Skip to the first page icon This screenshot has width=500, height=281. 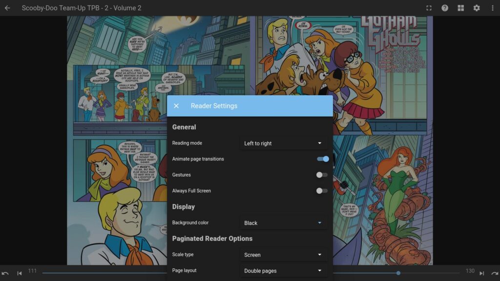tap(20, 273)
